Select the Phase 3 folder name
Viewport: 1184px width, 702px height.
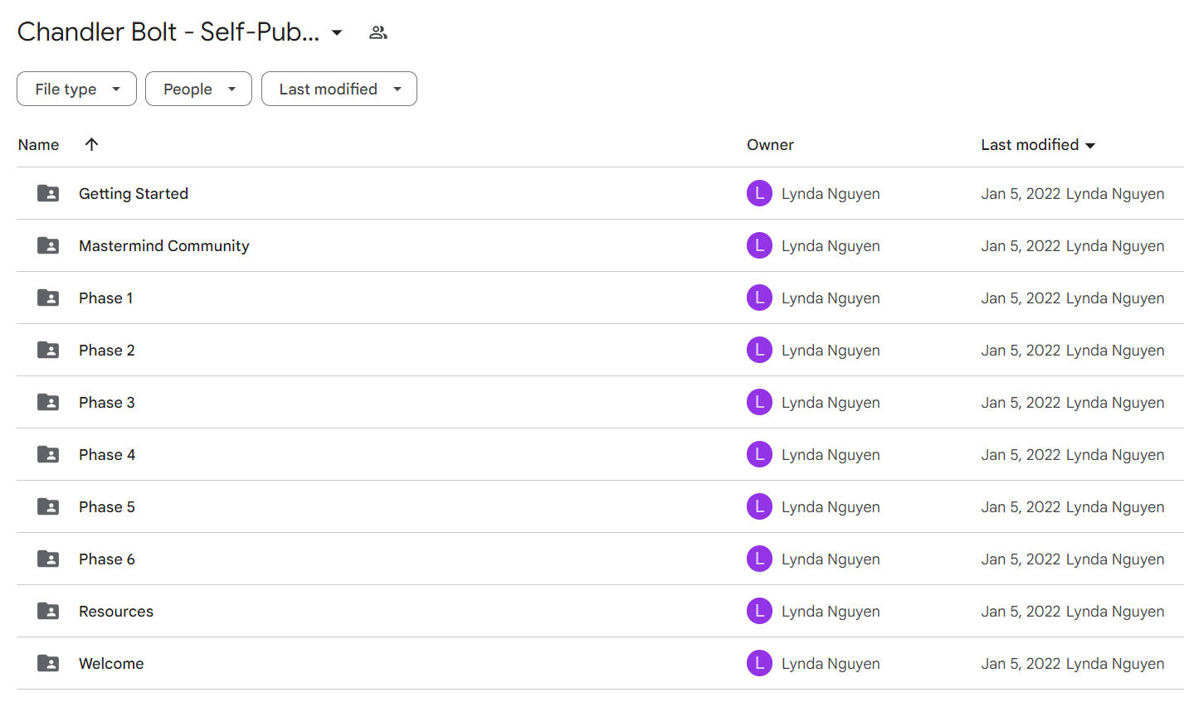click(x=107, y=403)
